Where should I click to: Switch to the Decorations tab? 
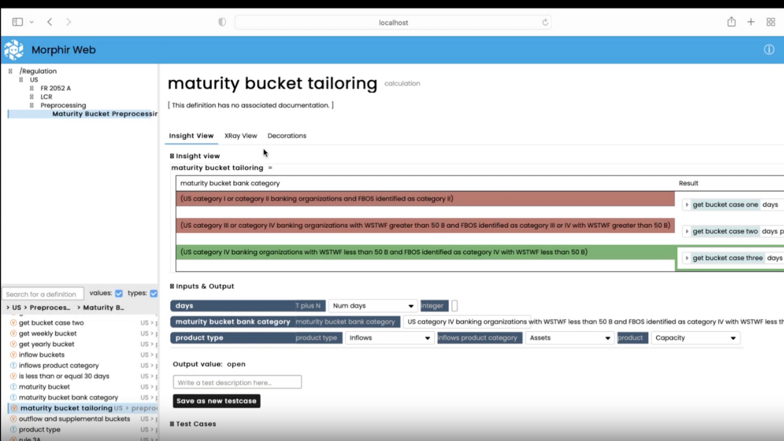(x=287, y=135)
